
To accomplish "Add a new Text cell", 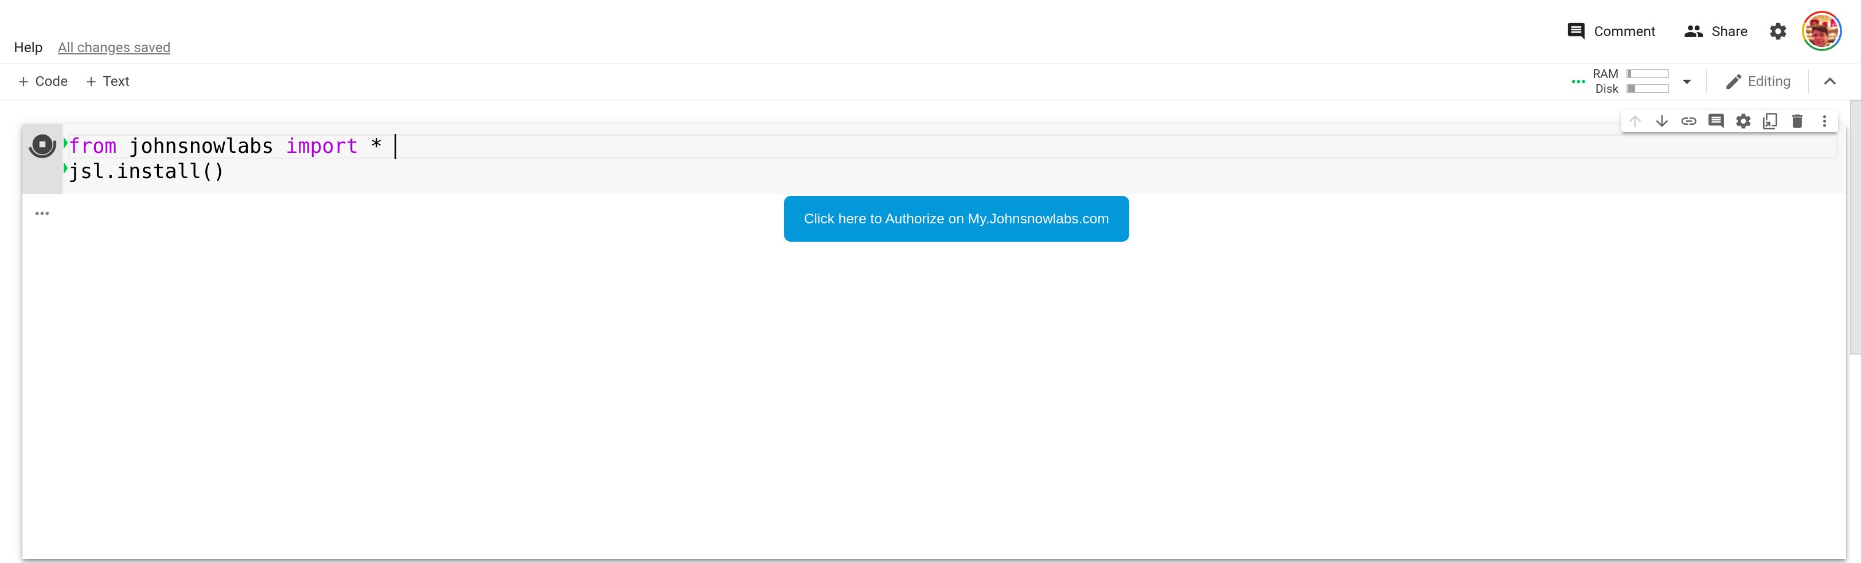I will pyautogui.click(x=108, y=81).
